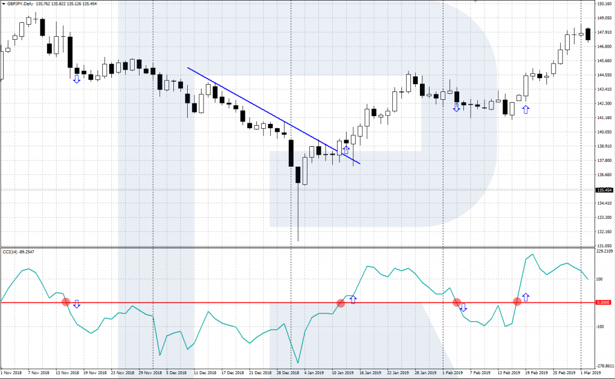This screenshot has width=615, height=379.
Task: Click the second red circle on the CCI zero line
Action: [341, 303]
